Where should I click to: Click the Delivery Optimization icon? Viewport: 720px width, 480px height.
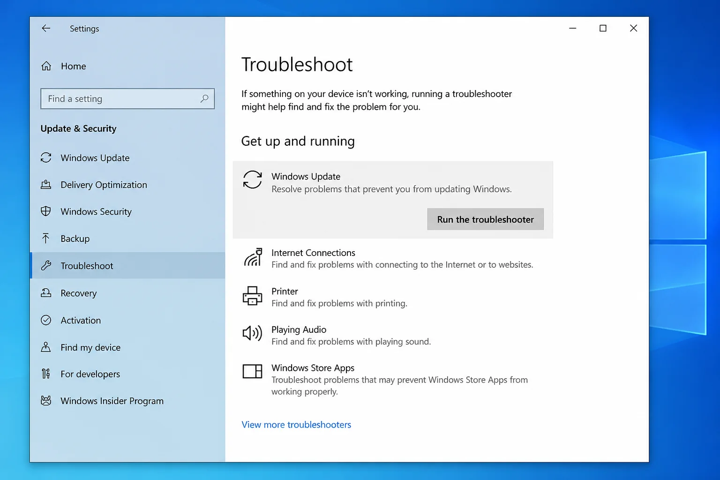(x=46, y=185)
